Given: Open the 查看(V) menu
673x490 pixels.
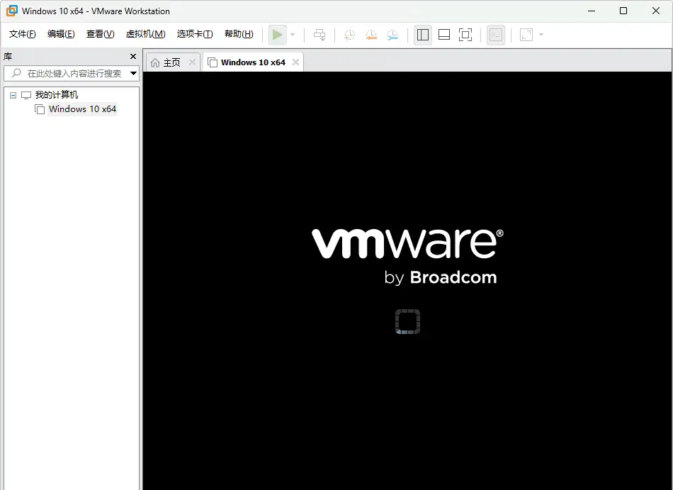Looking at the screenshot, I should tap(100, 34).
